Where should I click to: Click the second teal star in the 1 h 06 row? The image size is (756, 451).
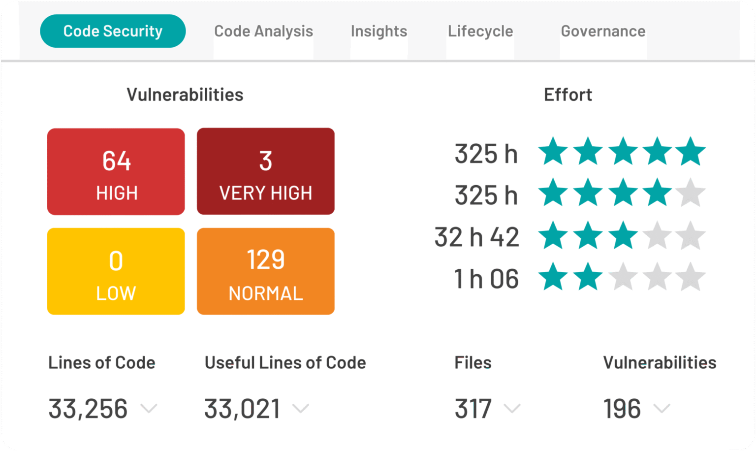click(x=587, y=278)
